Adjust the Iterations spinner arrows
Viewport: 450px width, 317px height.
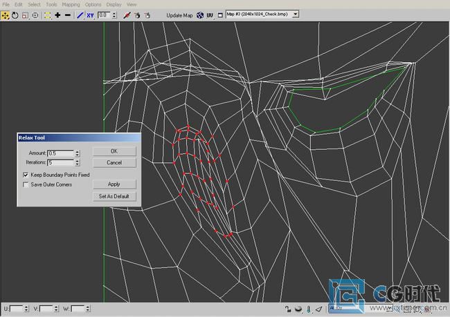point(78,163)
